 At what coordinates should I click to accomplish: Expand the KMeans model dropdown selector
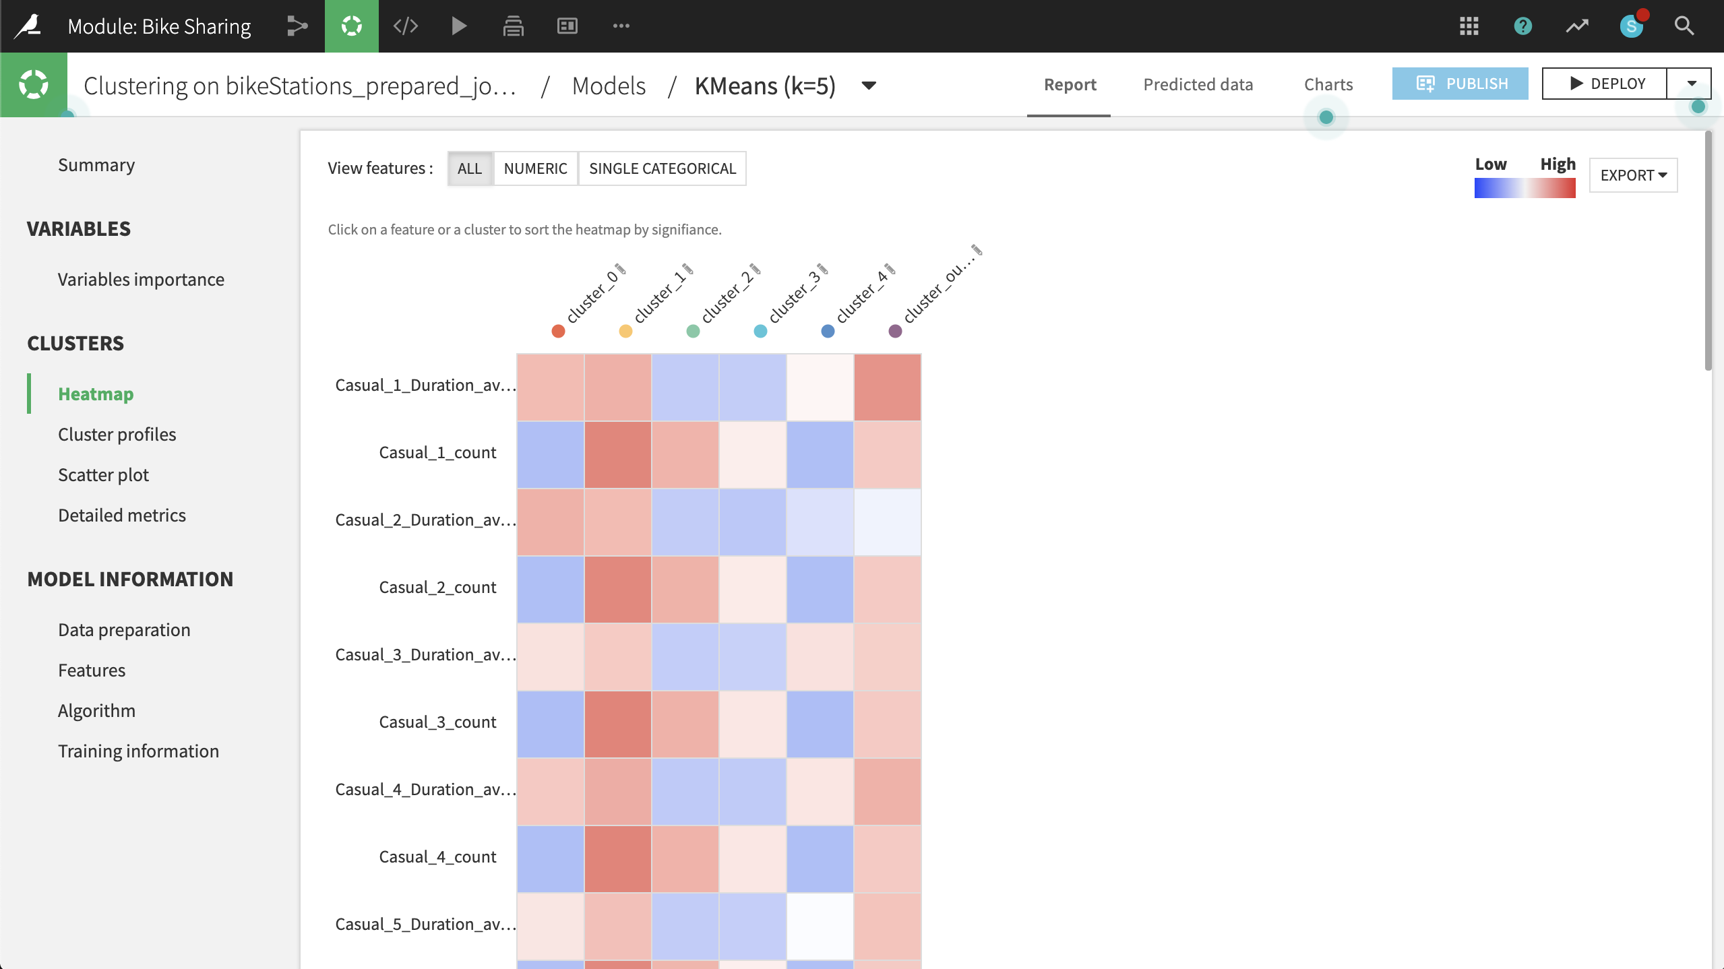pyautogui.click(x=869, y=84)
